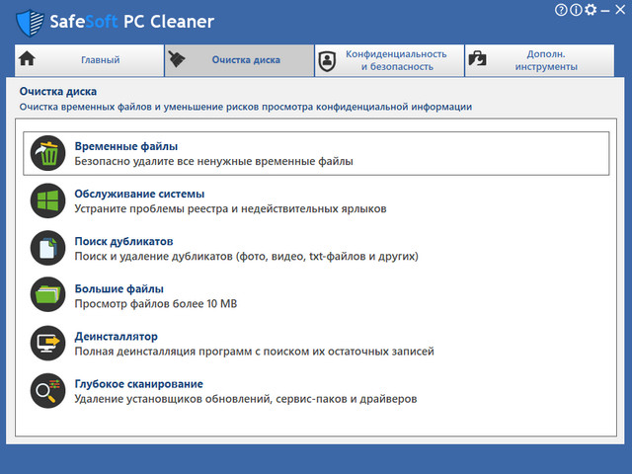Viewport: 632px width, 474px height.
Task: Open the Большие файлы title link
Action: (x=118, y=288)
